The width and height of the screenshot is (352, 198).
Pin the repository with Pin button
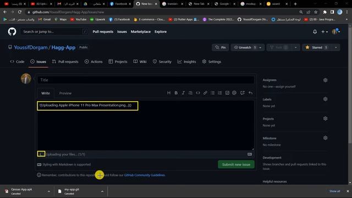tap(221, 48)
